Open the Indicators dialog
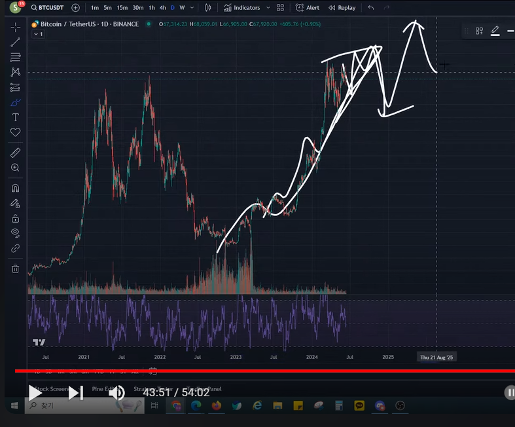The image size is (515, 427). [x=241, y=8]
